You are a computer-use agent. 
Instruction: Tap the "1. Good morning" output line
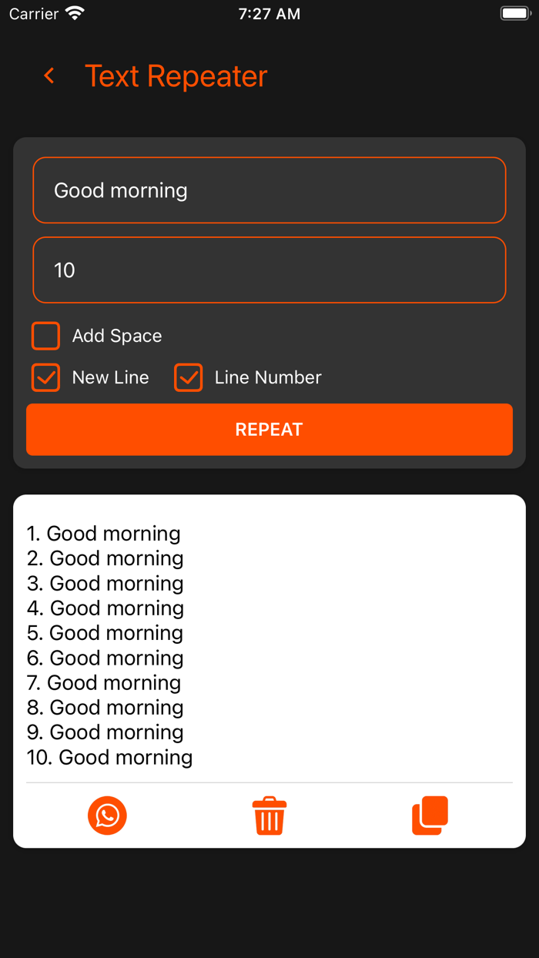(104, 534)
